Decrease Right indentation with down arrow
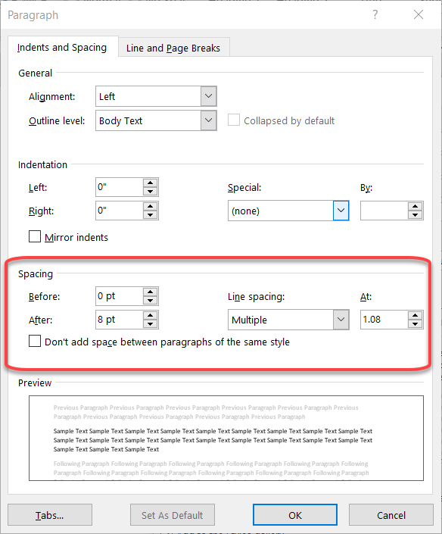The image size is (442, 534). click(150, 215)
